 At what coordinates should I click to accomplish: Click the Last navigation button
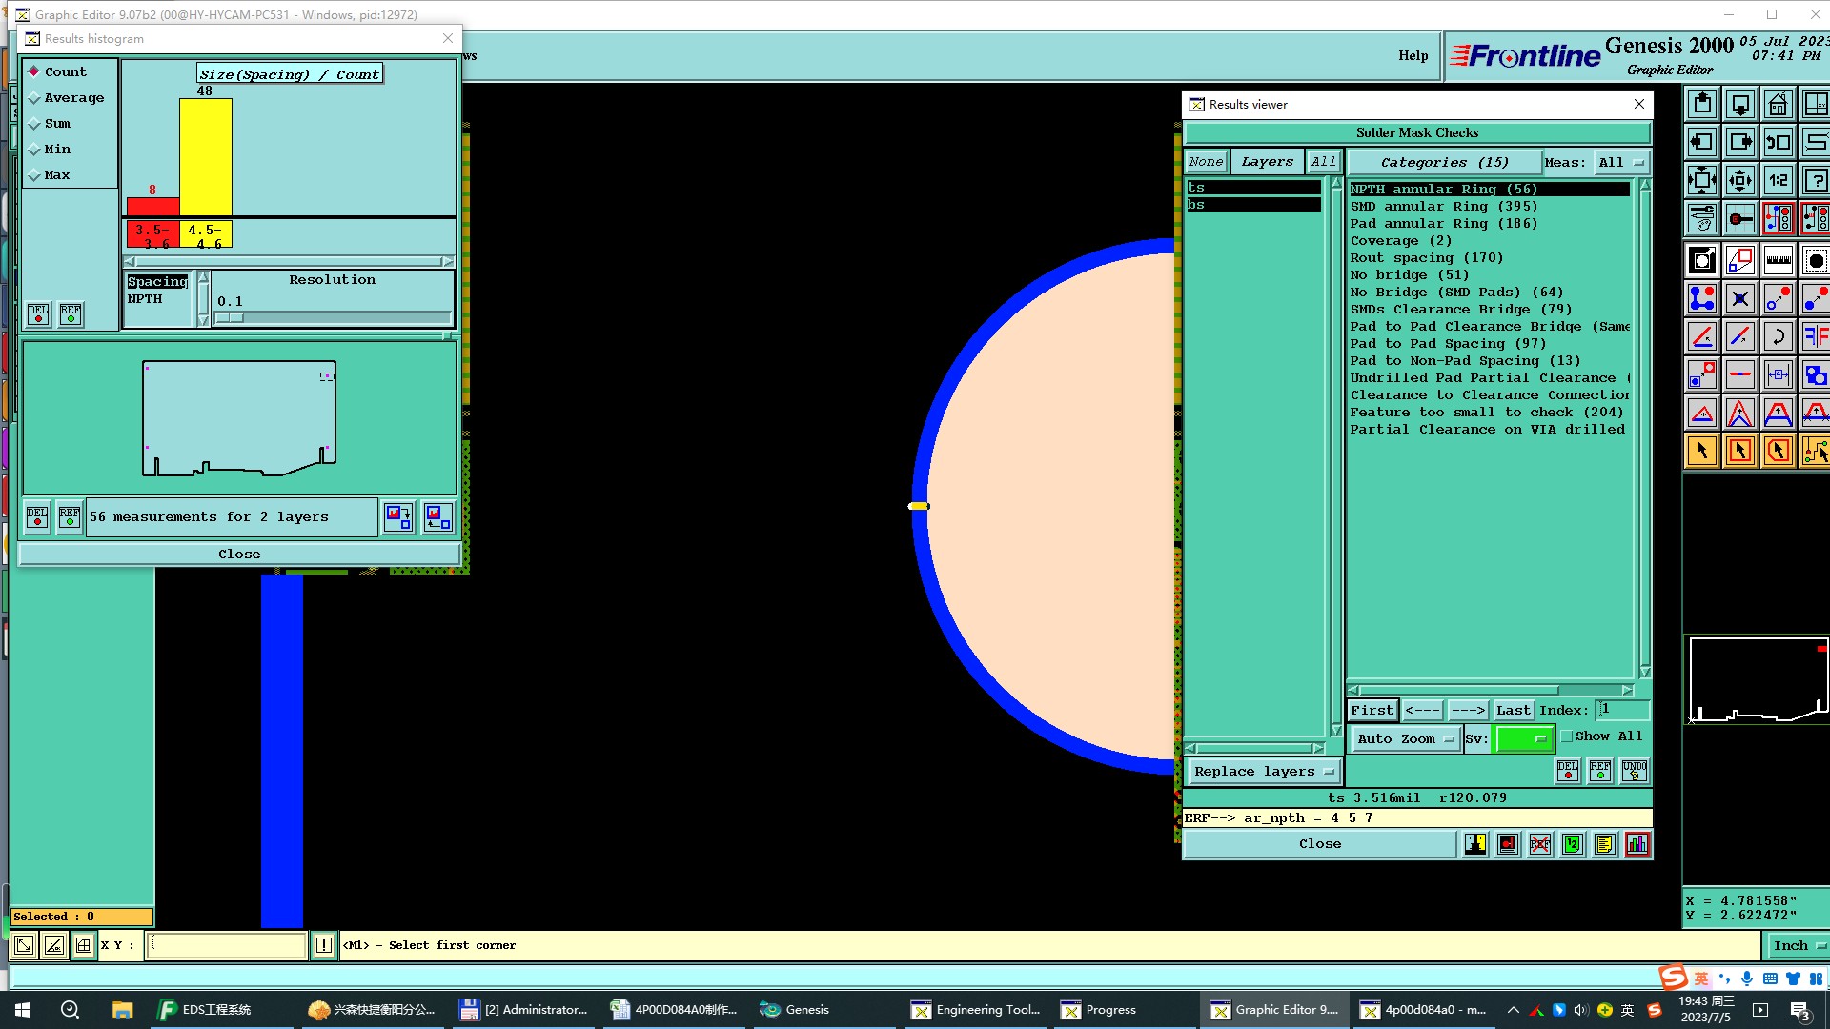click(1513, 711)
